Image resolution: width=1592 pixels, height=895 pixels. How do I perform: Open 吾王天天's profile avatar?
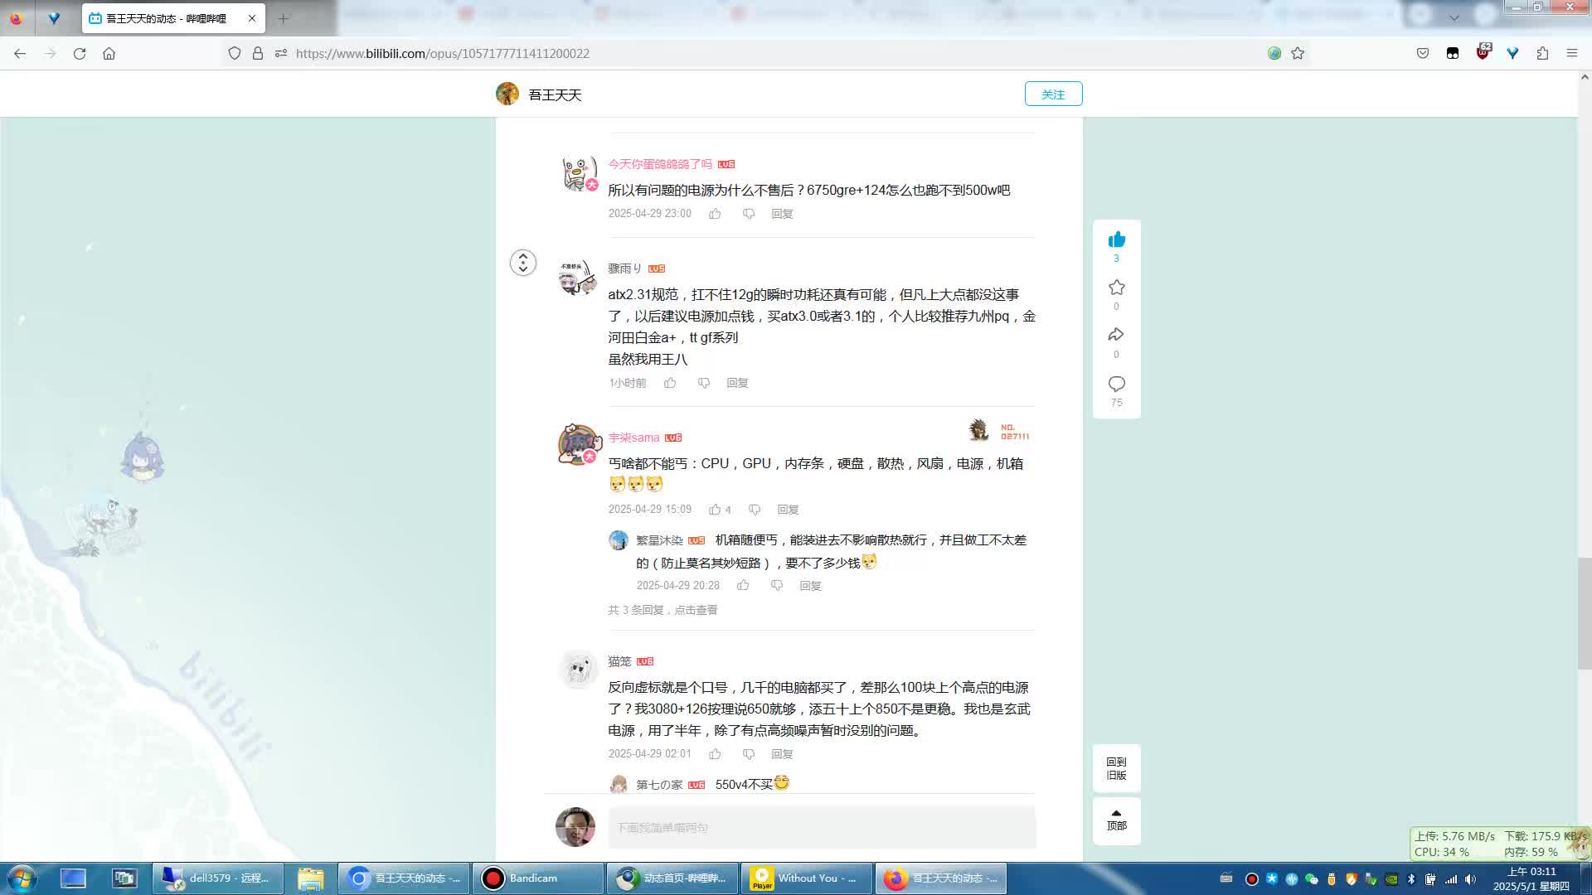pos(507,94)
